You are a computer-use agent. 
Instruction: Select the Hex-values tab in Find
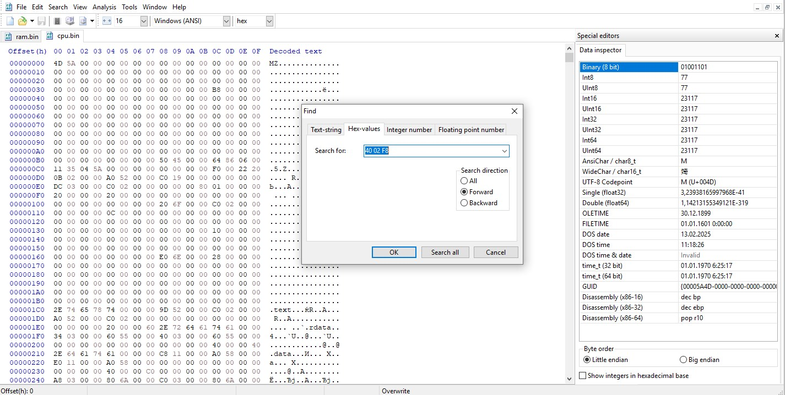(x=364, y=129)
